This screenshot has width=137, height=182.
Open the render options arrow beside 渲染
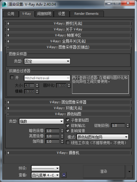point(129,172)
